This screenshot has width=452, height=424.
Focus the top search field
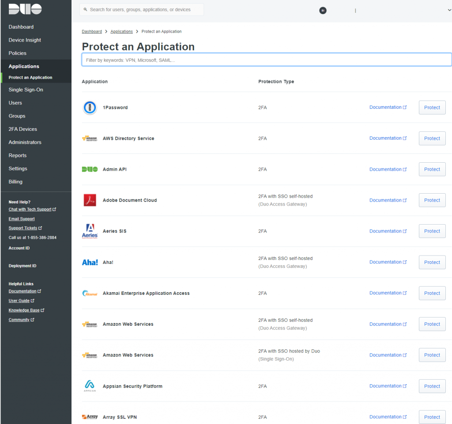pyautogui.click(x=142, y=10)
